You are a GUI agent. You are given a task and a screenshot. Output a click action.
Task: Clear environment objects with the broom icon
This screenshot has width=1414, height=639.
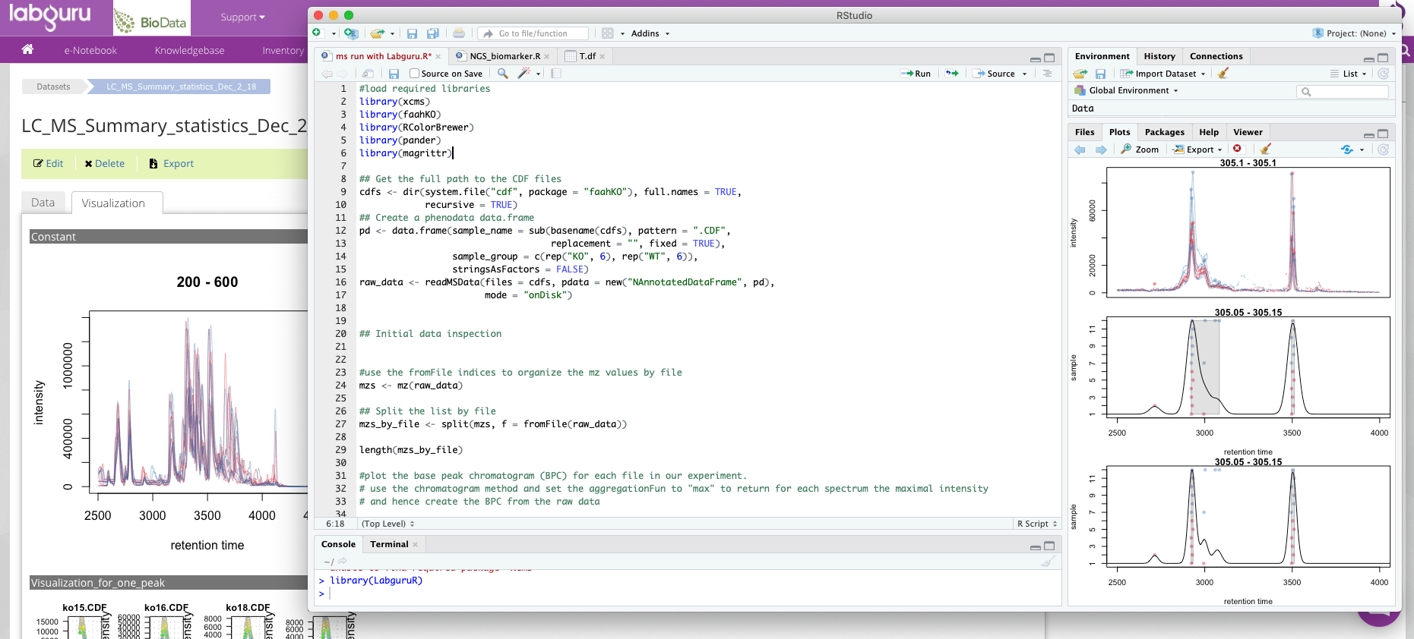[x=1223, y=74]
